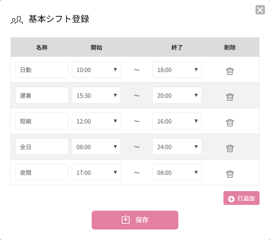Image resolution: width=270 pixels, height=240 pixels.
Task: Open 夜間 start time 17:00 dropdown
Action: click(96, 172)
